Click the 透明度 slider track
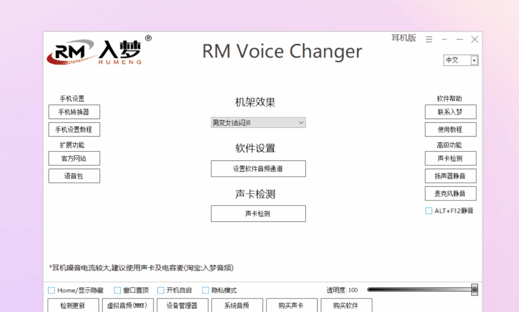519x312 pixels. (x=420, y=289)
